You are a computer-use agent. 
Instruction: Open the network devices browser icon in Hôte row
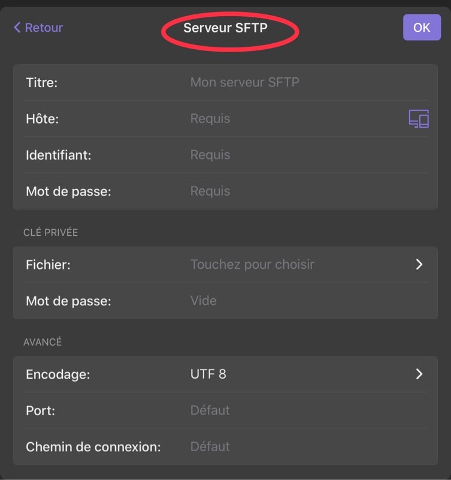click(419, 119)
